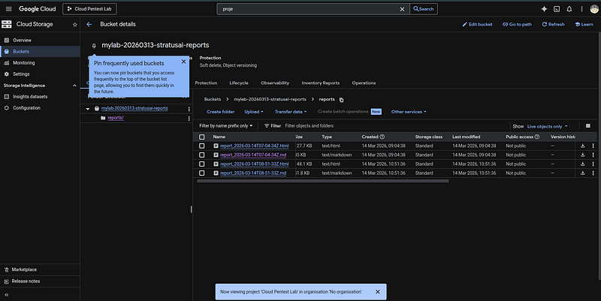601x301 pixels.
Task: Switch to the Lifecycle tab
Action: tap(239, 83)
